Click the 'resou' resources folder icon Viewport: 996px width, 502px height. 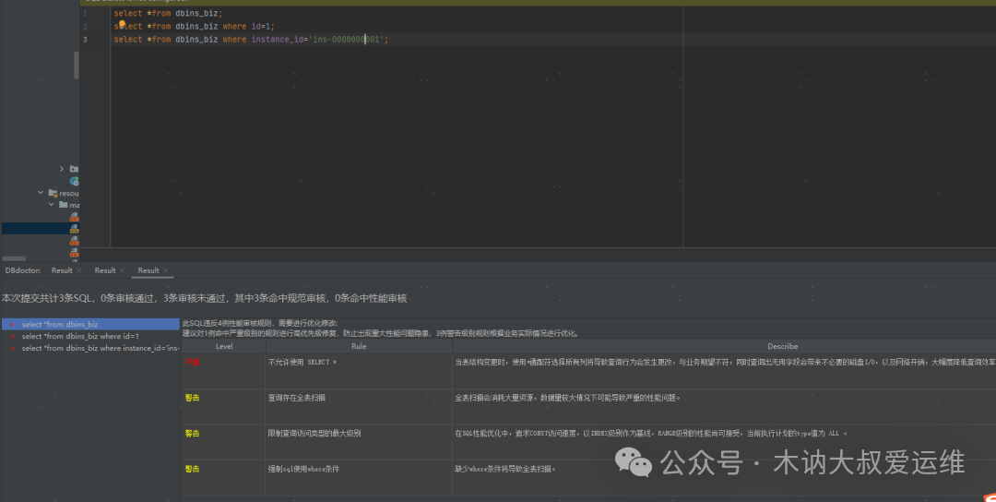(53, 193)
